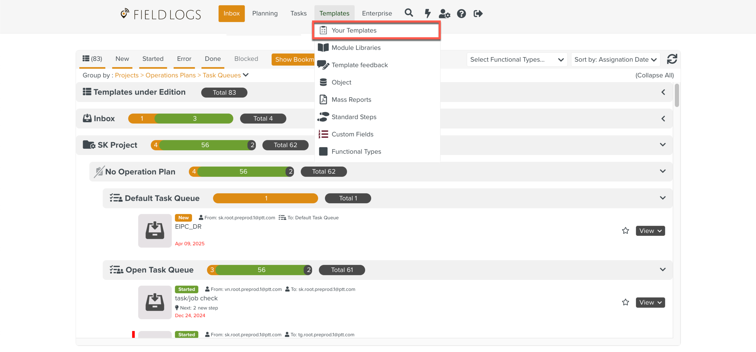The image size is (756, 352).
Task: Refresh the task list
Action: tap(672, 59)
